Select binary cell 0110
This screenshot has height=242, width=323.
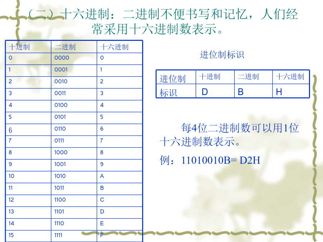click(x=74, y=130)
